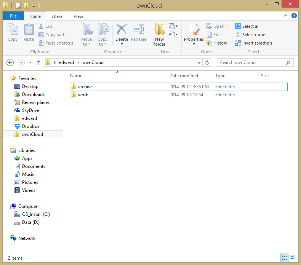Open the Share ribbon tab
301x265 pixels.
coord(57,16)
